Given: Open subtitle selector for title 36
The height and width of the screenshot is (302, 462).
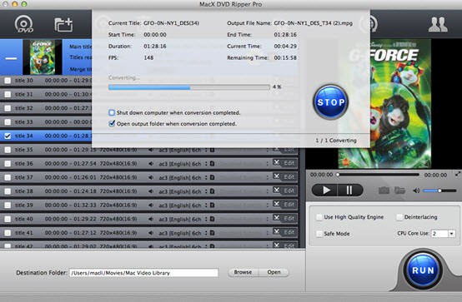Looking at the screenshot, I should [x=267, y=164].
